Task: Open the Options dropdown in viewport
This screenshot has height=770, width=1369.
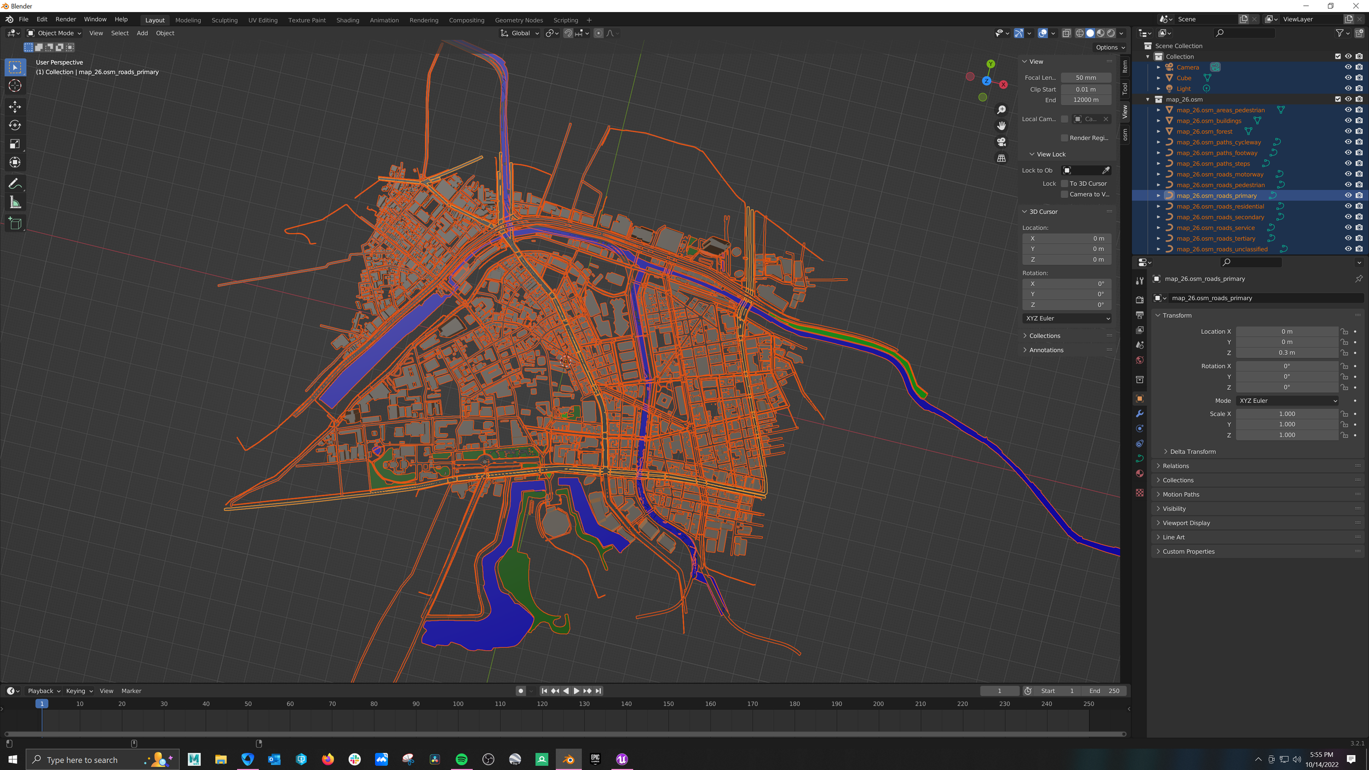Action: (x=1110, y=48)
